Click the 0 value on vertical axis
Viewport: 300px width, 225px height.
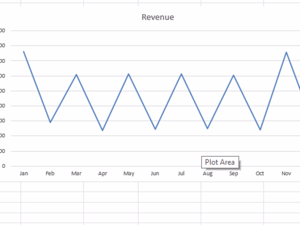(x=3, y=166)
